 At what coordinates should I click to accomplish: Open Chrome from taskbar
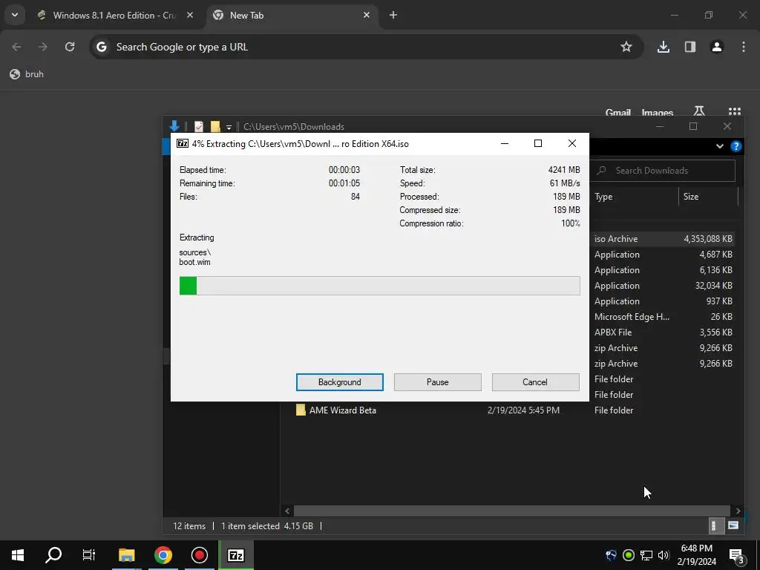pyautogui.click(x=163, y=555)
